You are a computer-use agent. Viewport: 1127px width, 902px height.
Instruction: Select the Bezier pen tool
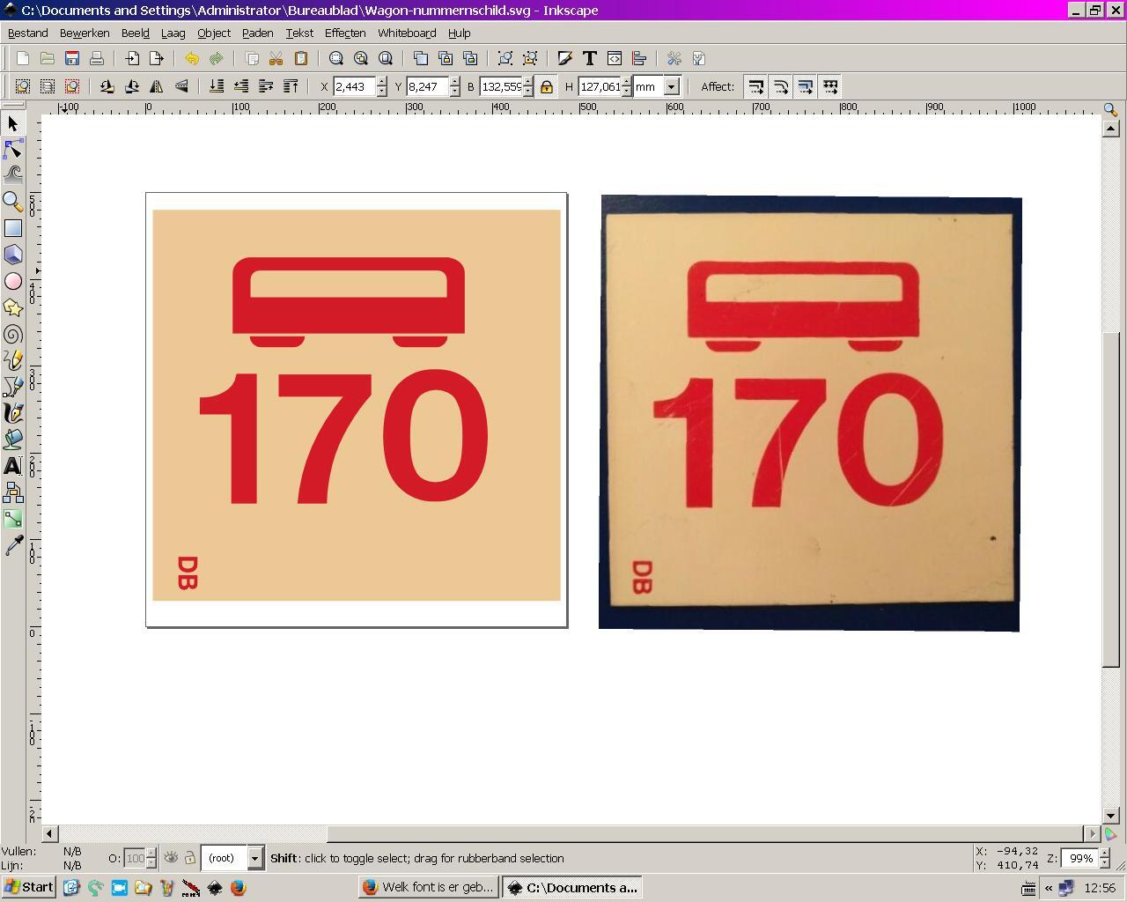pyautogui.click(x=13, y=387)
